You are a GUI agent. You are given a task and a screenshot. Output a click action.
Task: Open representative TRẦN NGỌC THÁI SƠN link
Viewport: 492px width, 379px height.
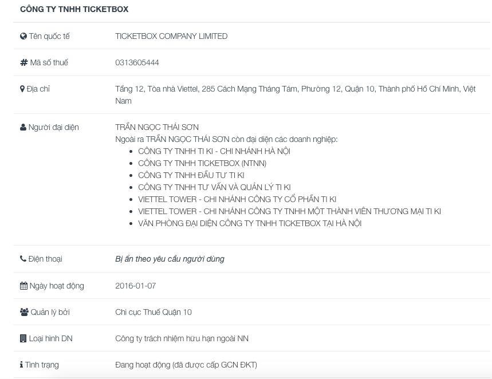pyautogui.click(x=157, y=127)
